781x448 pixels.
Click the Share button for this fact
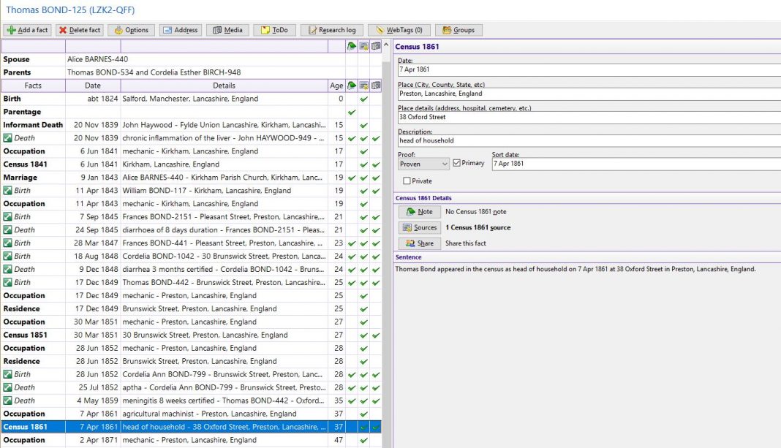click(x=420, y=243)
